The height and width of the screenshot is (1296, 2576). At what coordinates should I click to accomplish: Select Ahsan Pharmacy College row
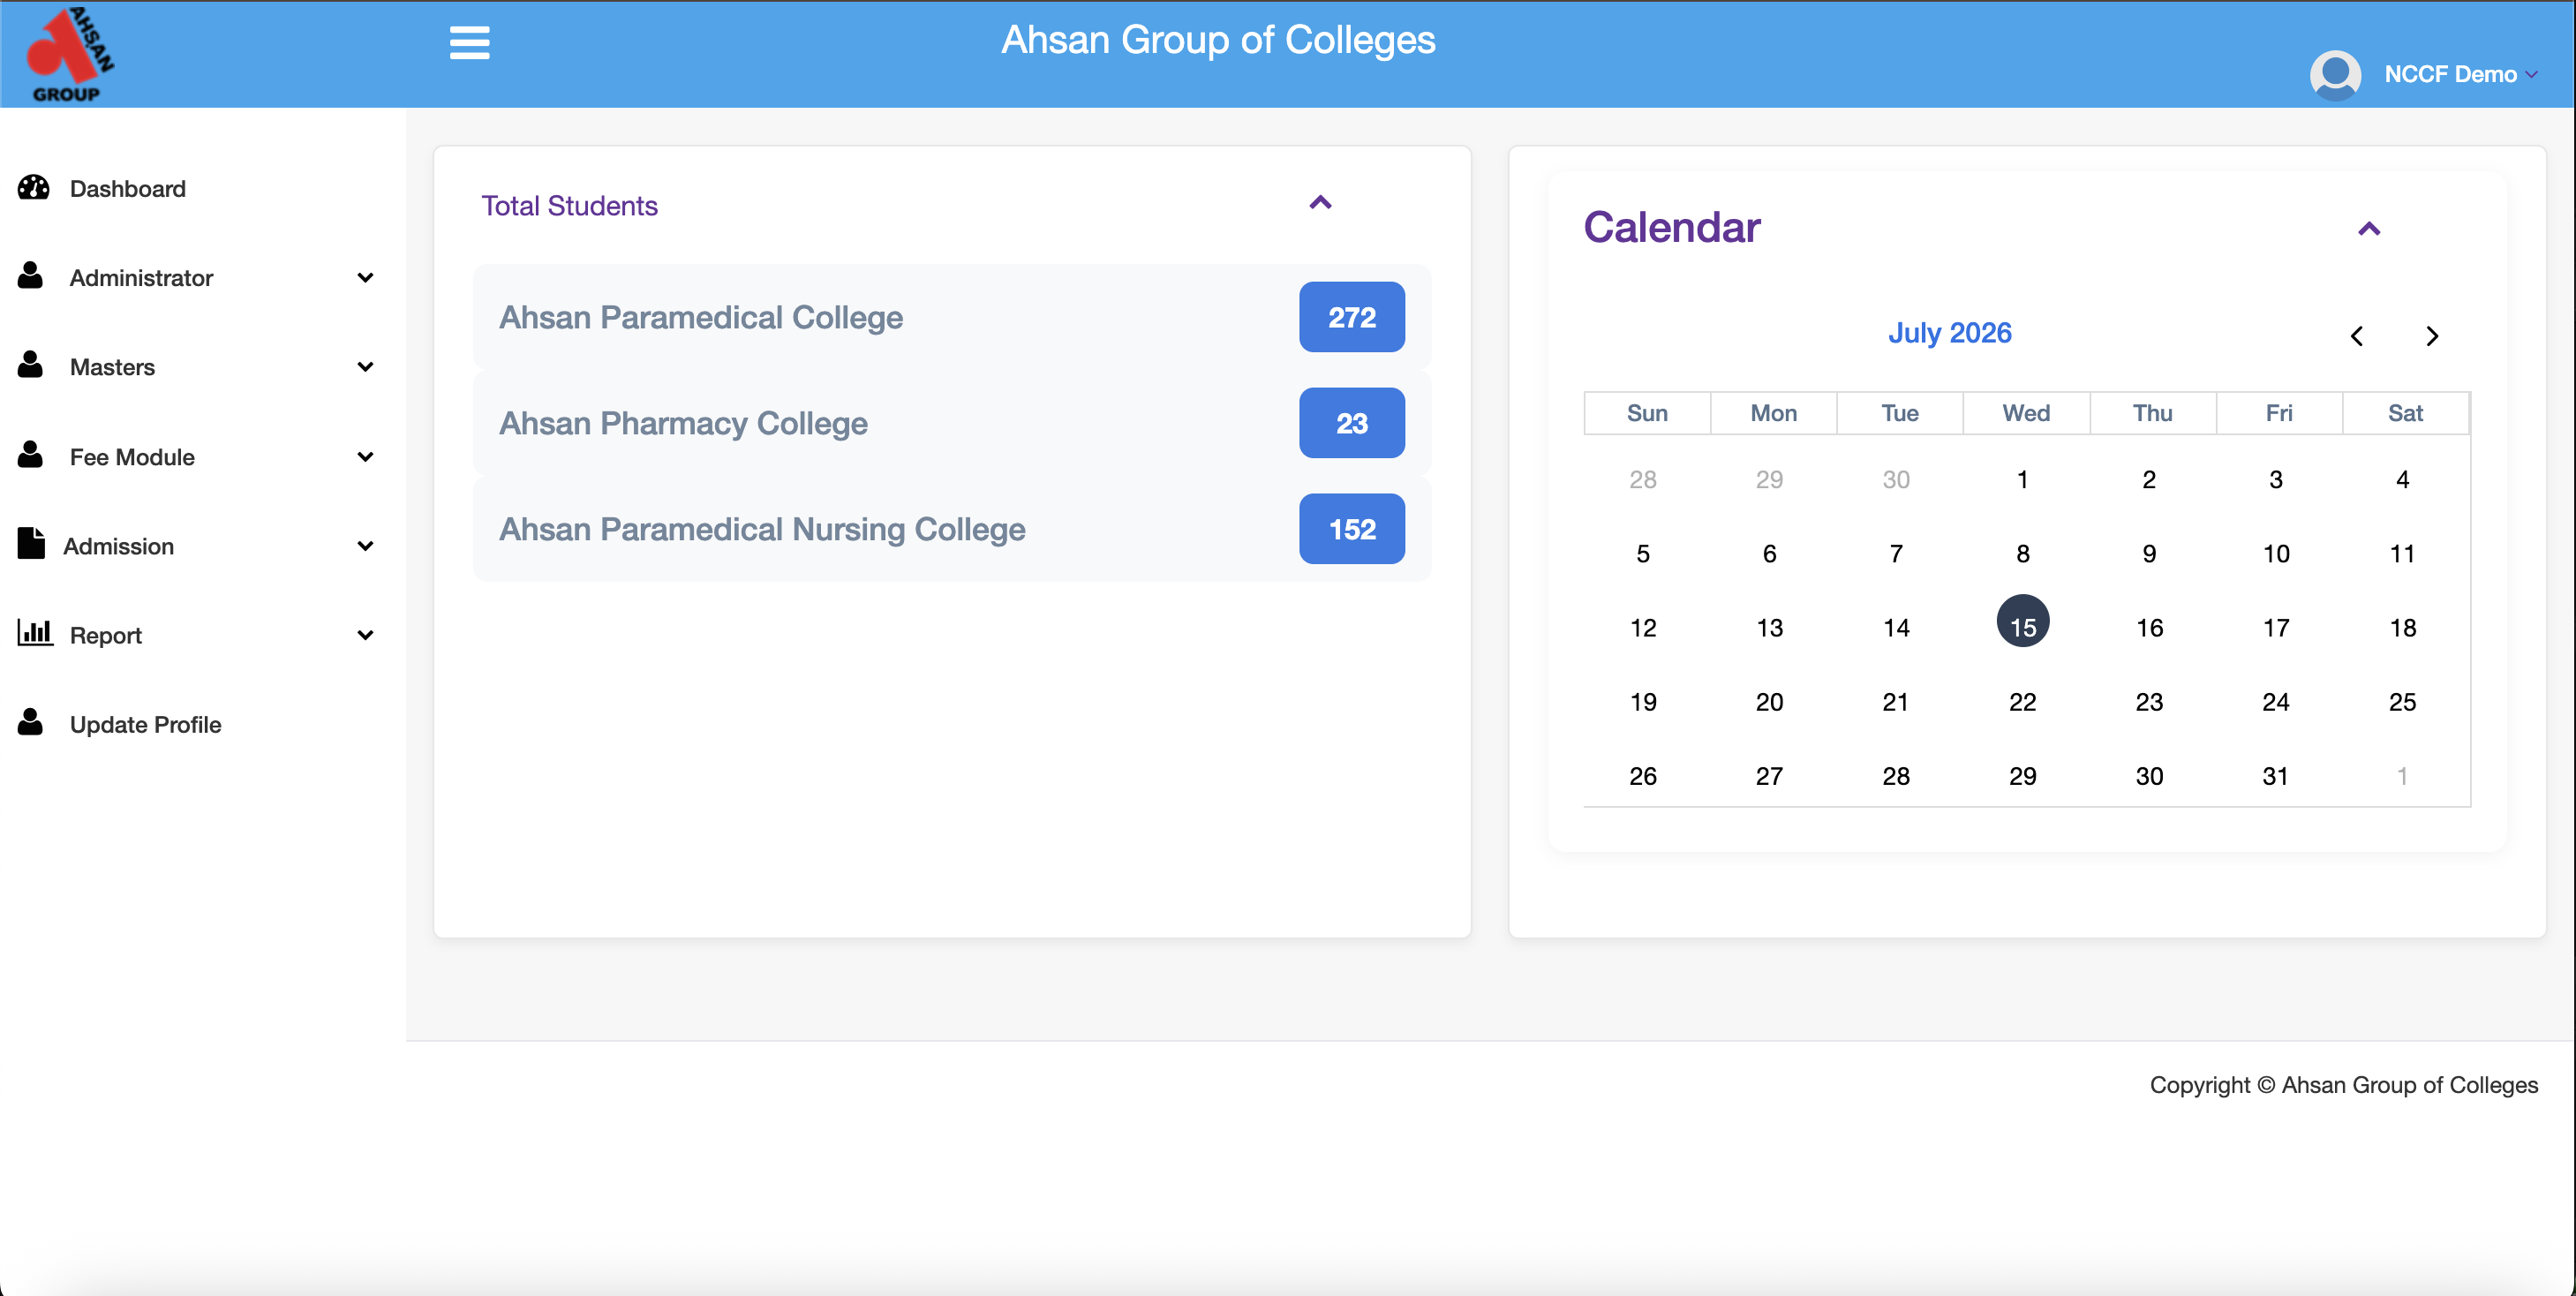(952, 423)
